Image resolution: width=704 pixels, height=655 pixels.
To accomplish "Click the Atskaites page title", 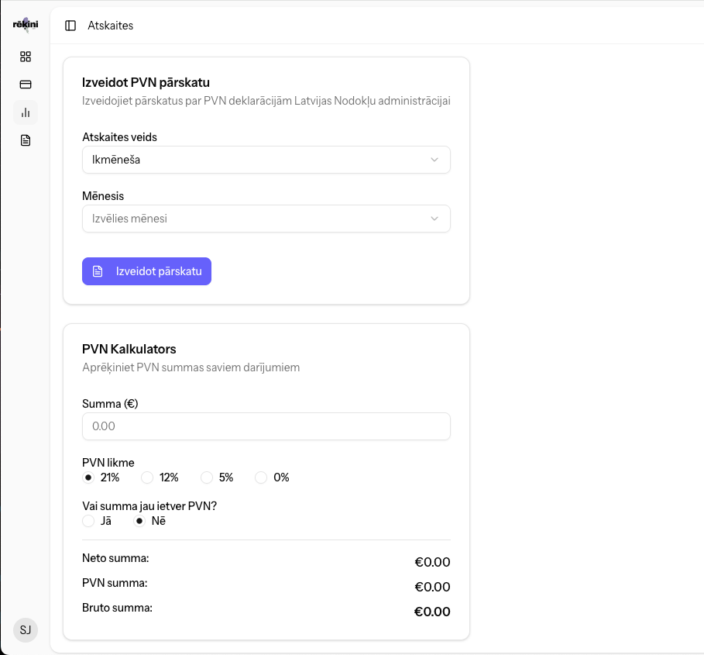I will pos(111,26).
